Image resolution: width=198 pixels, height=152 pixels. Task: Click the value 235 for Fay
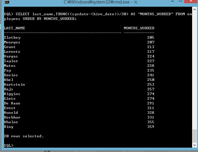point(151,70)
